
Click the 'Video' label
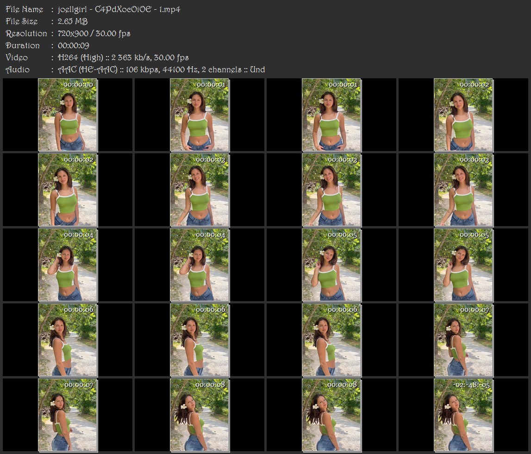(17, 57)
